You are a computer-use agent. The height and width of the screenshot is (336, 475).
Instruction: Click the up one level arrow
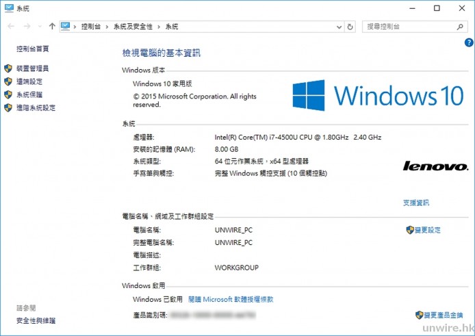(53, 27)
